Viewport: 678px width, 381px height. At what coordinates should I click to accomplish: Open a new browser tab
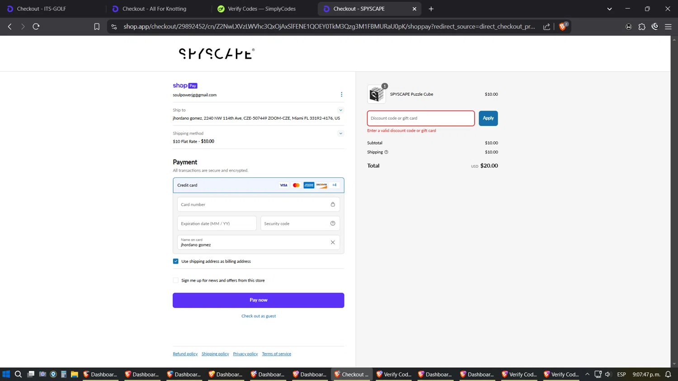click(431, 9)
